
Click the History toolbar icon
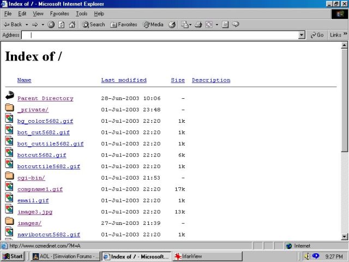tap(172, 25)
